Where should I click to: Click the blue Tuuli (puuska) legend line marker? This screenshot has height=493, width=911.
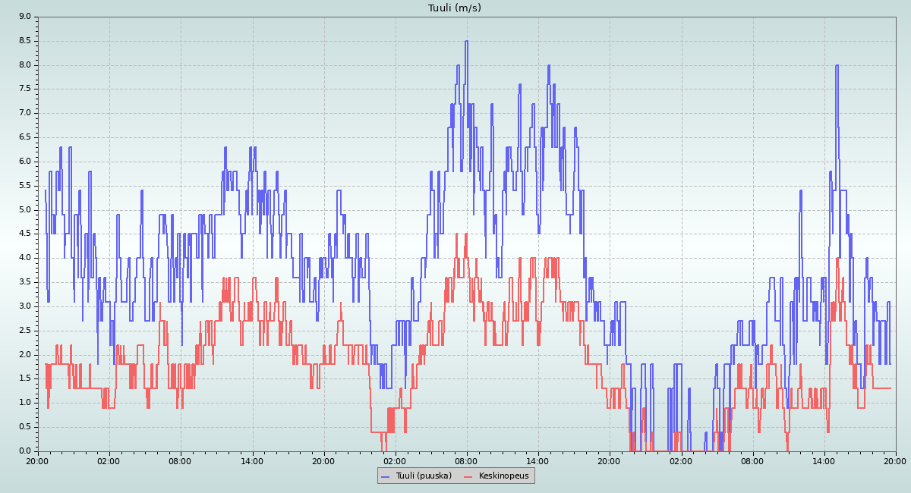click(386, 476)
